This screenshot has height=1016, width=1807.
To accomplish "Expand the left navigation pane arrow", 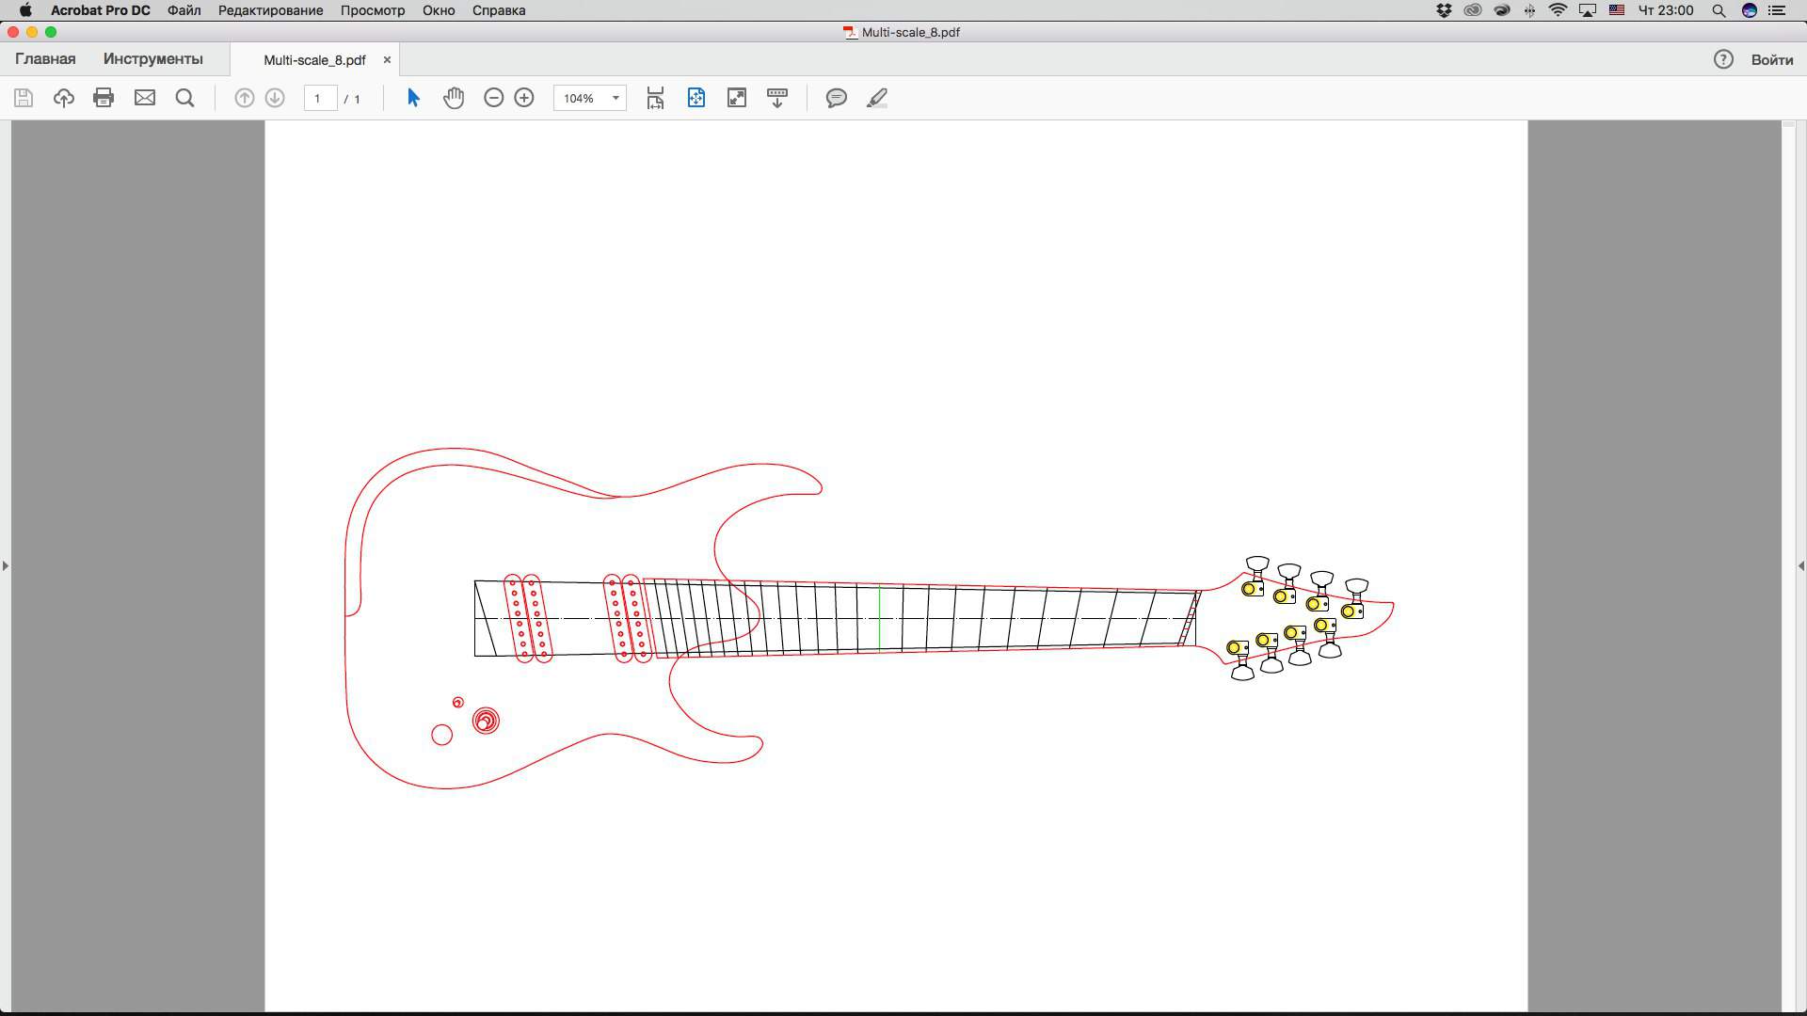I will click(6, 565).
